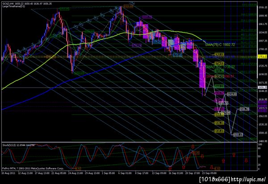The height and width of the screenshot is (184, 268).
Task: Click the white current-price tag 1656.35
Action: coord(263,87)
